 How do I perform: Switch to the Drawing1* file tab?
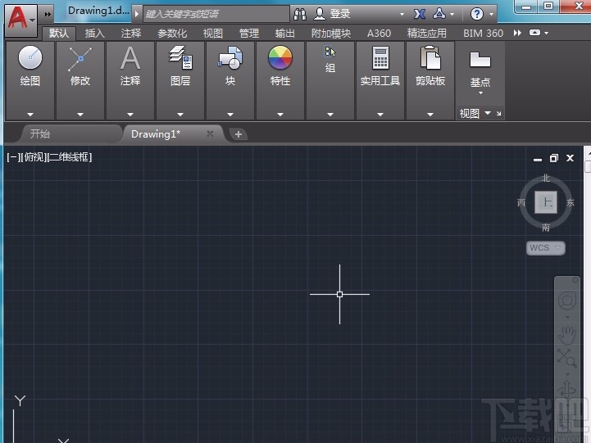[x=155, y=134]
